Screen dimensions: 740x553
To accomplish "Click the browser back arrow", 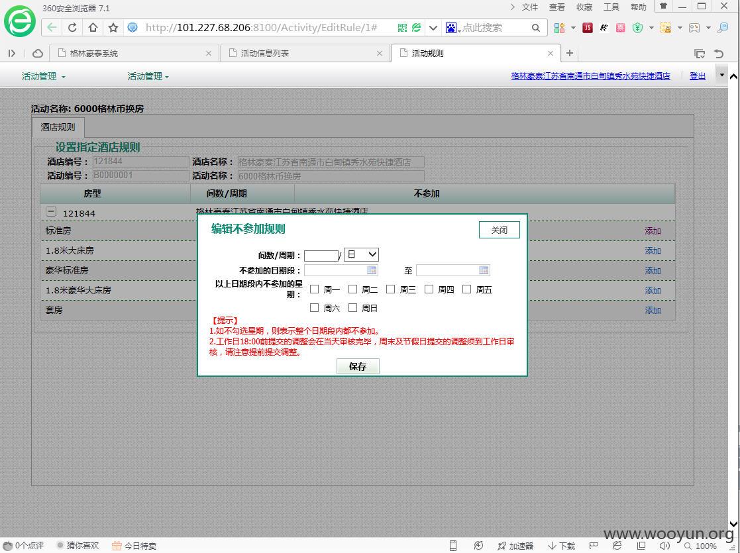I will coord(52,27).
